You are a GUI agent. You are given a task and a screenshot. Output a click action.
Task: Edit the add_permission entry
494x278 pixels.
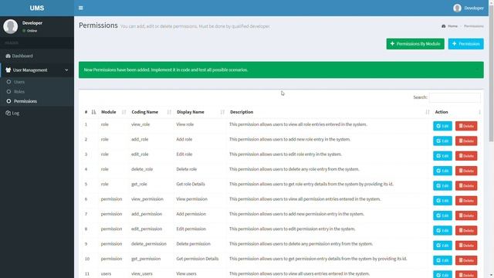[442, 215]
